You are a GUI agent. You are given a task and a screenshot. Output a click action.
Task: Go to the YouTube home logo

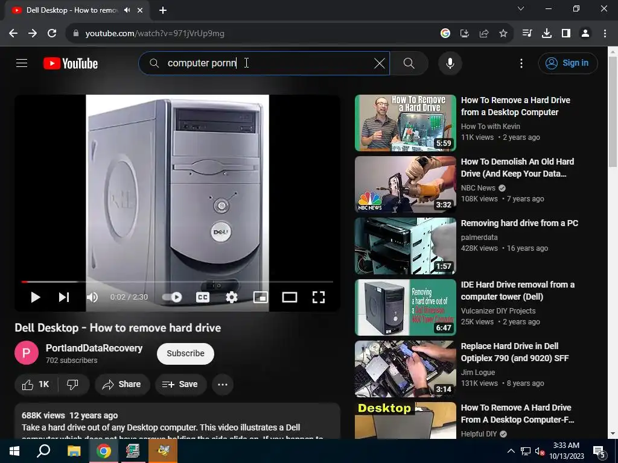(x=71, y=63)
